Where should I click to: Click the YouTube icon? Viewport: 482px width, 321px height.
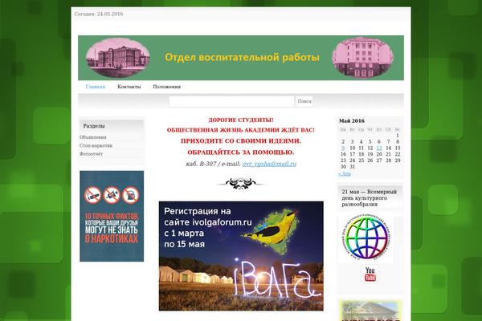(370, 274)
